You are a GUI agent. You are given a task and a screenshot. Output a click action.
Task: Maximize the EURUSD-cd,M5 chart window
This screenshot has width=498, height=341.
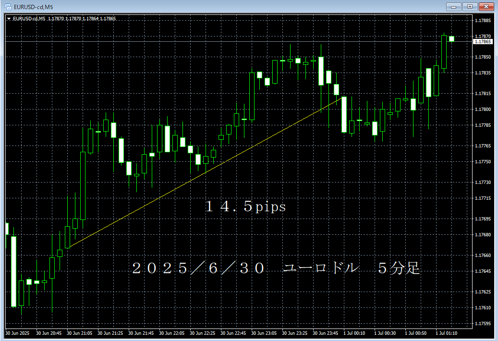470,6
